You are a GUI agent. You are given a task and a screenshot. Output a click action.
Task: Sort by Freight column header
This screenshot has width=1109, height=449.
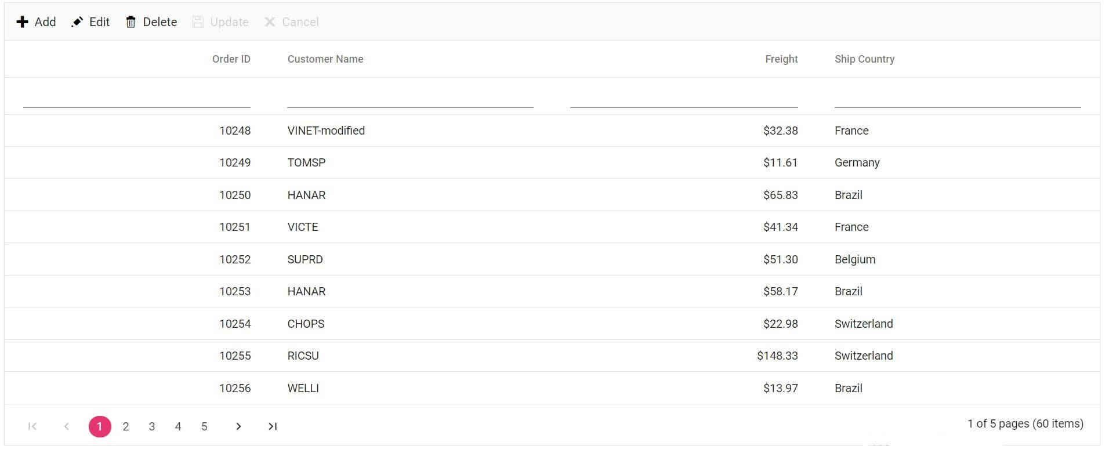pyautogui.click(x=781, y=59)
